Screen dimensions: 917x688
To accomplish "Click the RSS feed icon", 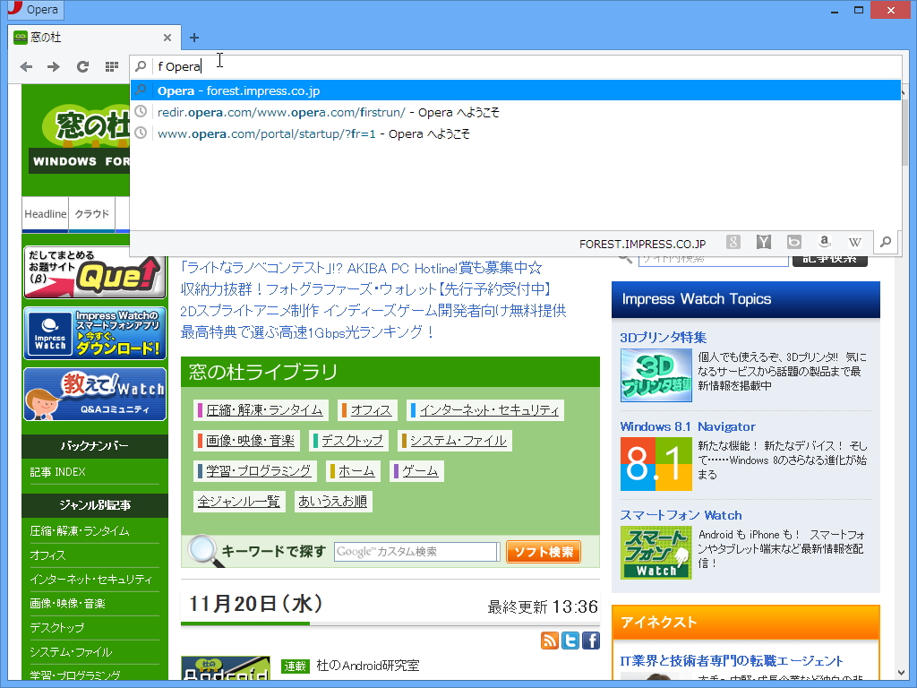I will point(549,640).
